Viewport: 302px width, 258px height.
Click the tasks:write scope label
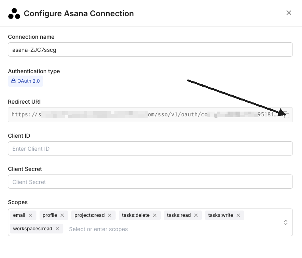[220, 215]
